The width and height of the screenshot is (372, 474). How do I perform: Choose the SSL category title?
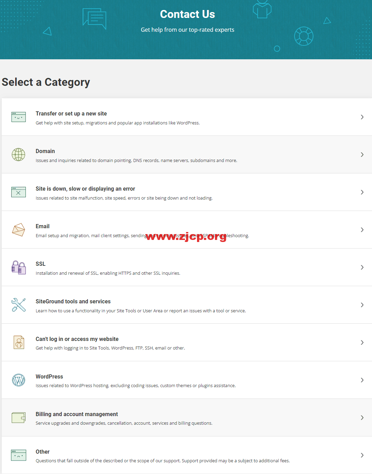coord(41,264)
